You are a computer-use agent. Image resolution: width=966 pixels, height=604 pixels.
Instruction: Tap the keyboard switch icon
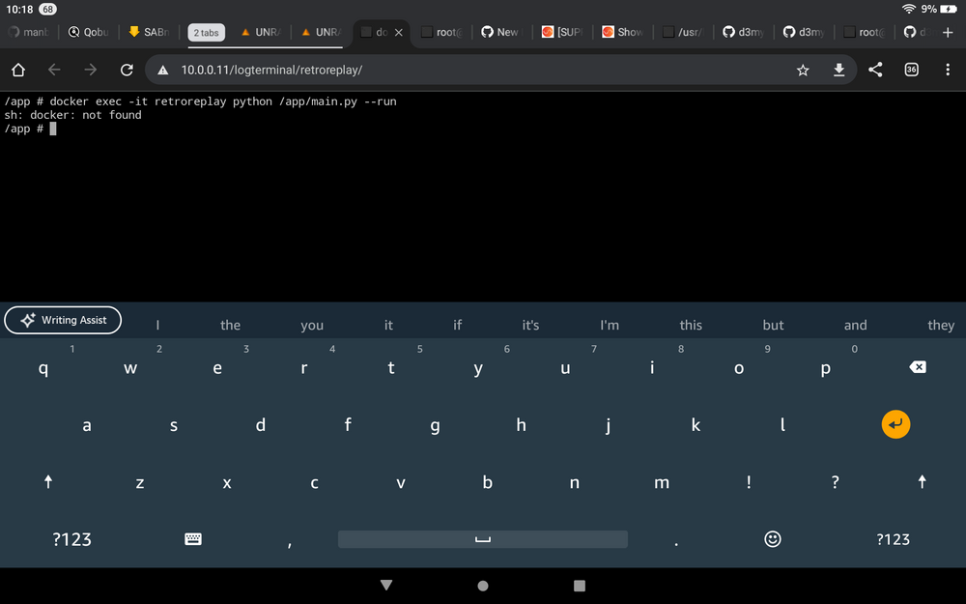coord(193,539)
